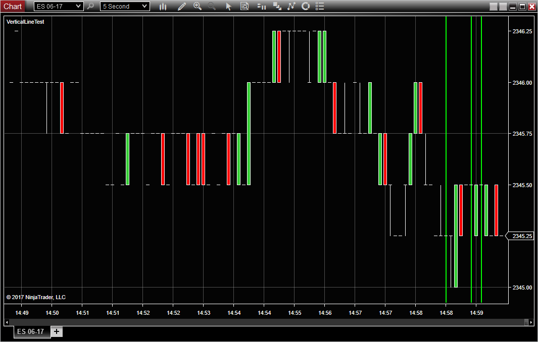Viewport: 538px width, 342px height.
Task: Click the instrument link gray box
Action: click(494, 7)
